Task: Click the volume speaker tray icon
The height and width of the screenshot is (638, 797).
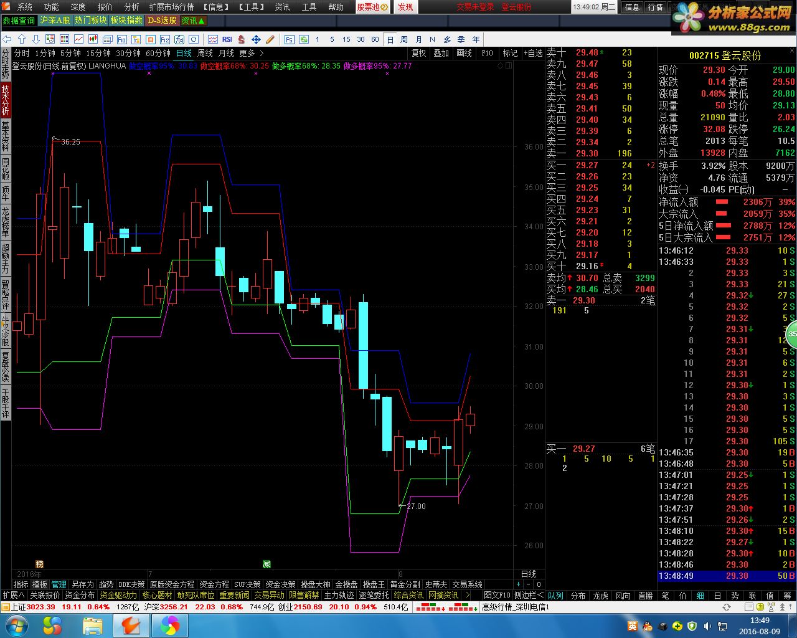Action: coord(707,626)
